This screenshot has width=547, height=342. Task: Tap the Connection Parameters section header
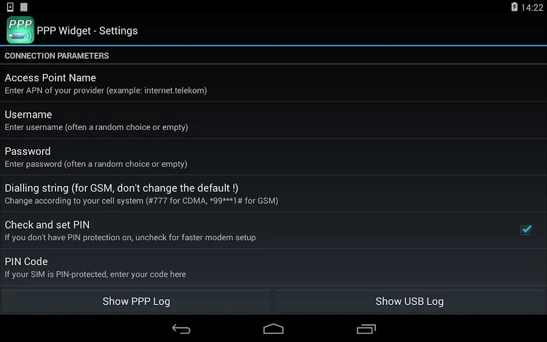point(57,56)
